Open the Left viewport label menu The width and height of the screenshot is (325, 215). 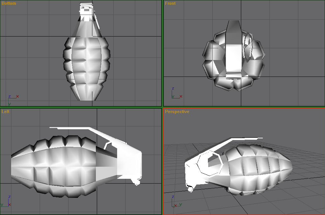tap(5, 111)
